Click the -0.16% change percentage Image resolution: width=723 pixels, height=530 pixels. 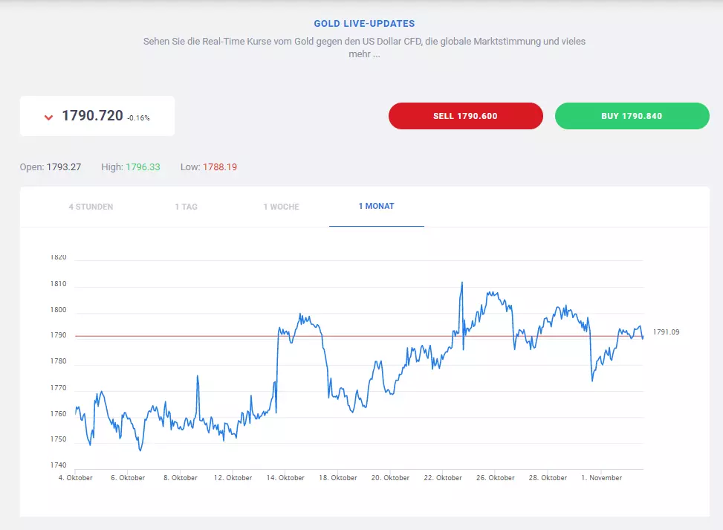pyautogui.click(x=138, y=118)
